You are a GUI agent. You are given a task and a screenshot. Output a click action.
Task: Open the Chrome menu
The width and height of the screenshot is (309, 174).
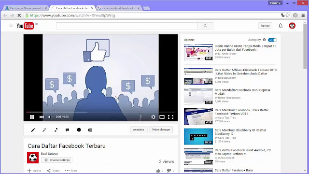pos(303,15)
